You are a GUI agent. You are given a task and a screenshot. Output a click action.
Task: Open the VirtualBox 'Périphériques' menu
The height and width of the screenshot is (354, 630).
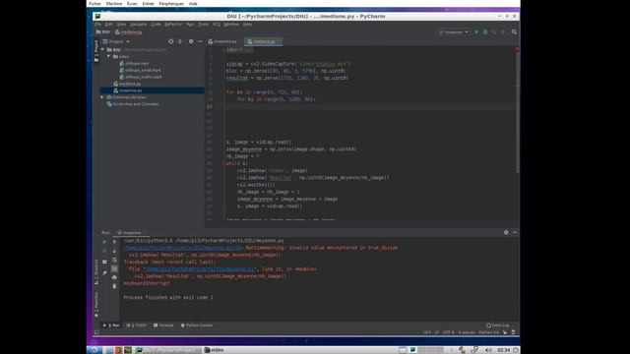click(x=171, y=3)
